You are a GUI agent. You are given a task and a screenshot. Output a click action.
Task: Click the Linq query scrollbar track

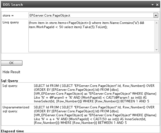click(157, 36)
